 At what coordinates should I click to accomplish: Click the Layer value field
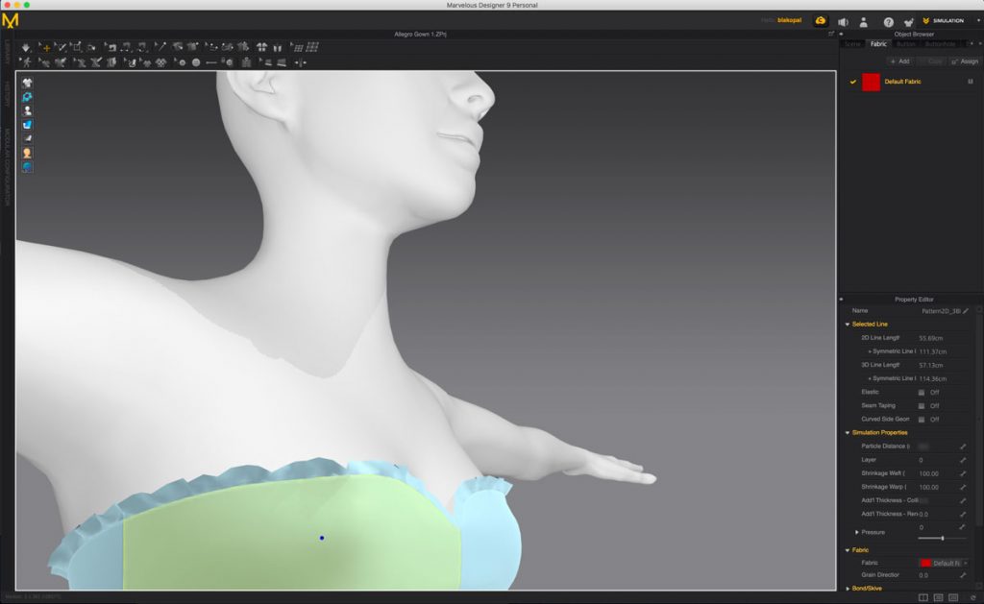point(937,460)
